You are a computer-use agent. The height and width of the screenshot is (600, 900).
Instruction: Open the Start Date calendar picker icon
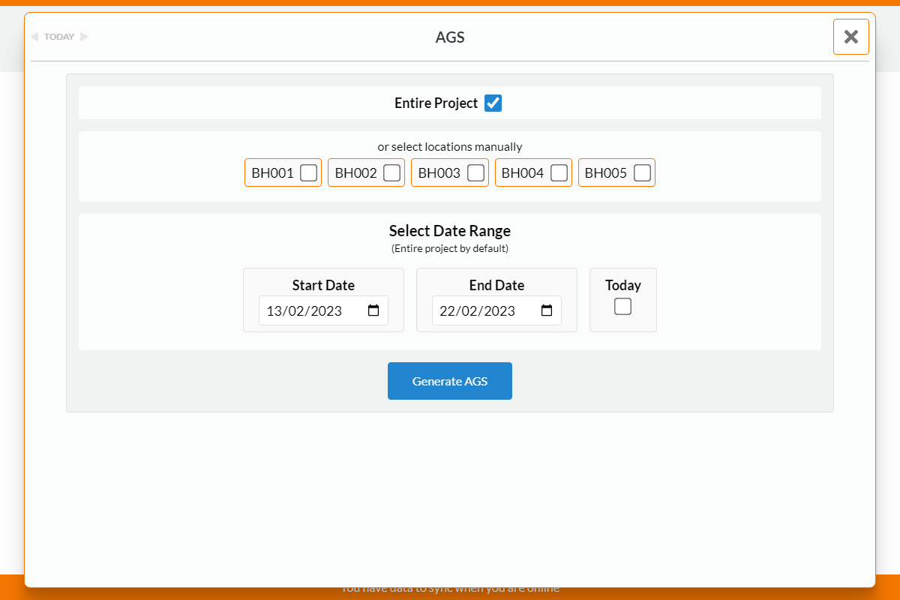point(373,310)
